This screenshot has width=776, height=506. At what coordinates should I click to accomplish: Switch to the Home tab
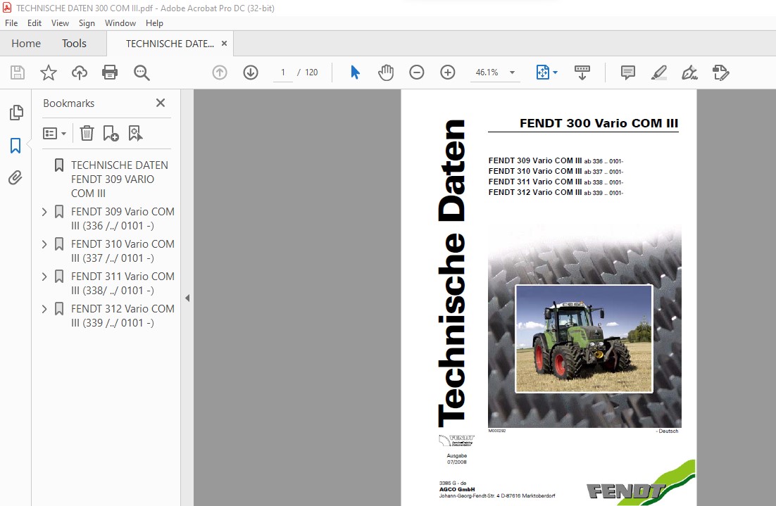(26, 44)
